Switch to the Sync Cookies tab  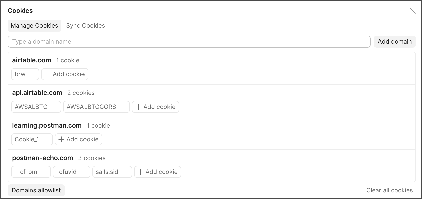coord(86,26)
